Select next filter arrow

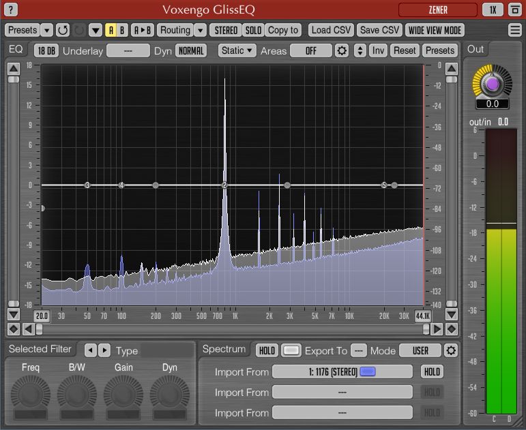104,350
